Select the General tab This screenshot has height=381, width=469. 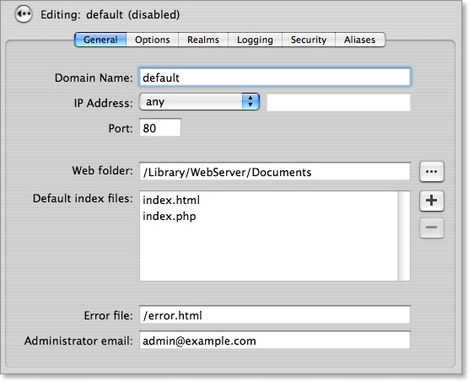pos(100,40)
